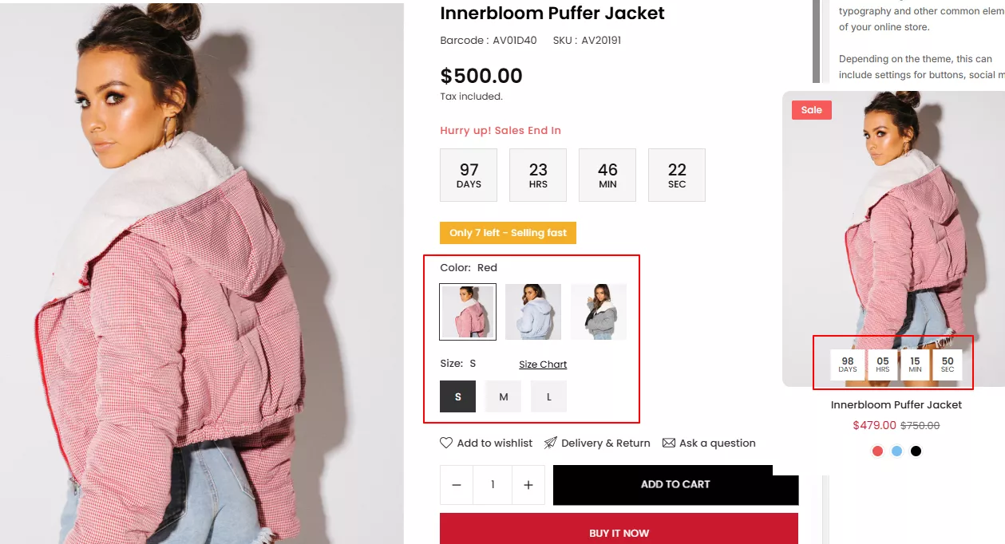The height and width of the screenshot is (544, 1005).
Task: Select size L option
Action: 549,396
